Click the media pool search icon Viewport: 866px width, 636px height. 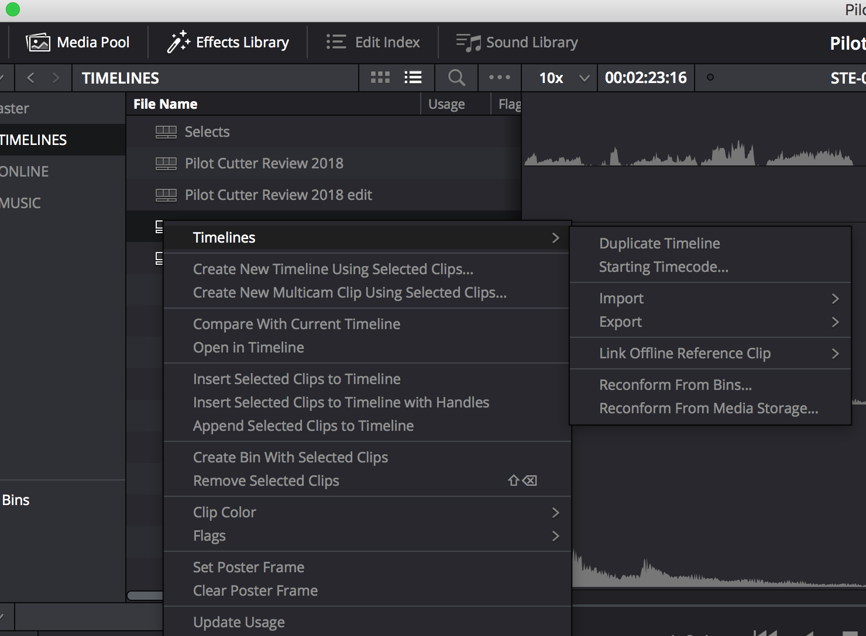pos(456,77)
